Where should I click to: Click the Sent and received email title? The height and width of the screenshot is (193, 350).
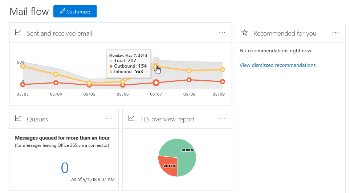(60, 33)
